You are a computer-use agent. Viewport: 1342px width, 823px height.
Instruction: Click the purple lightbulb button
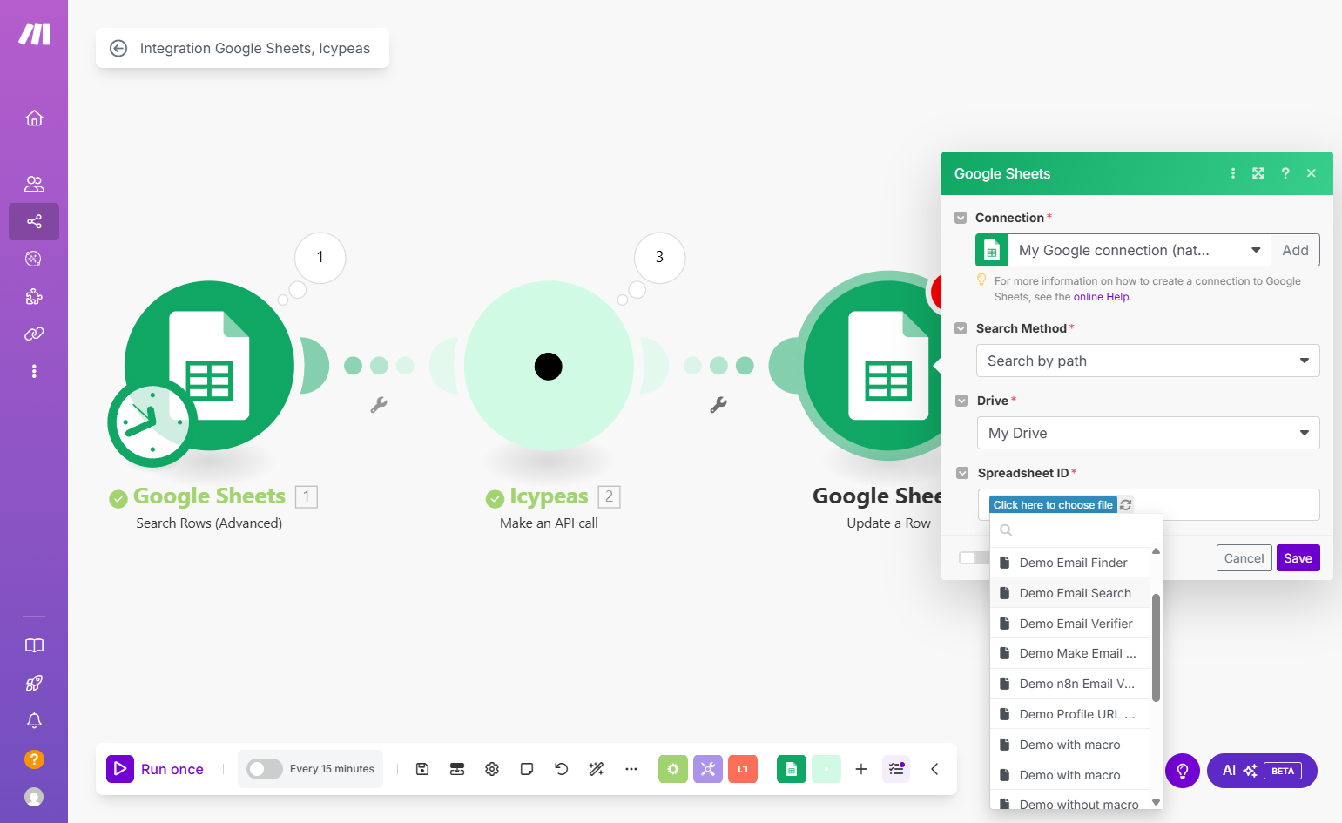pyautogui.click(x=1183, y=771)
